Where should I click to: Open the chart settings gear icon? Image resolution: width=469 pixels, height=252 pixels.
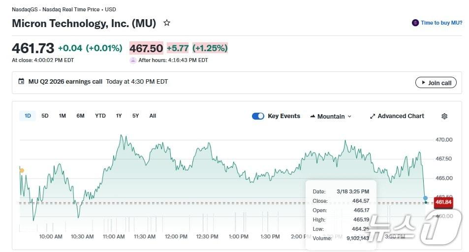point(444,116)
